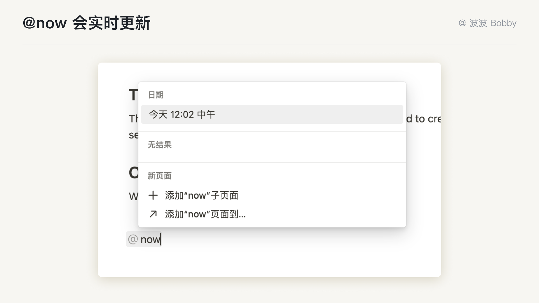Click the paragraph starting with 'W'
The width and height of the screenshot is (539, 303).
[133, 197]
